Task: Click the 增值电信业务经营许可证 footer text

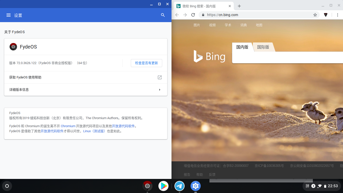Action: (x=216, y=166)
